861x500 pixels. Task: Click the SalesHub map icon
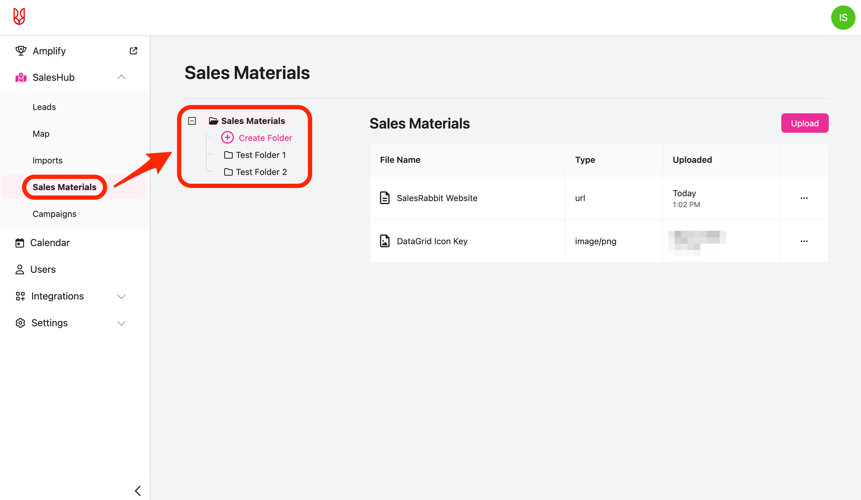[x=21, y=77]
